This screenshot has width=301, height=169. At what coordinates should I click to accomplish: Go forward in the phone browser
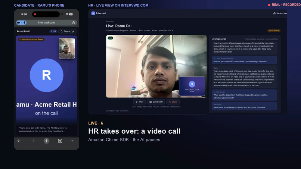(x=33, y=141)
